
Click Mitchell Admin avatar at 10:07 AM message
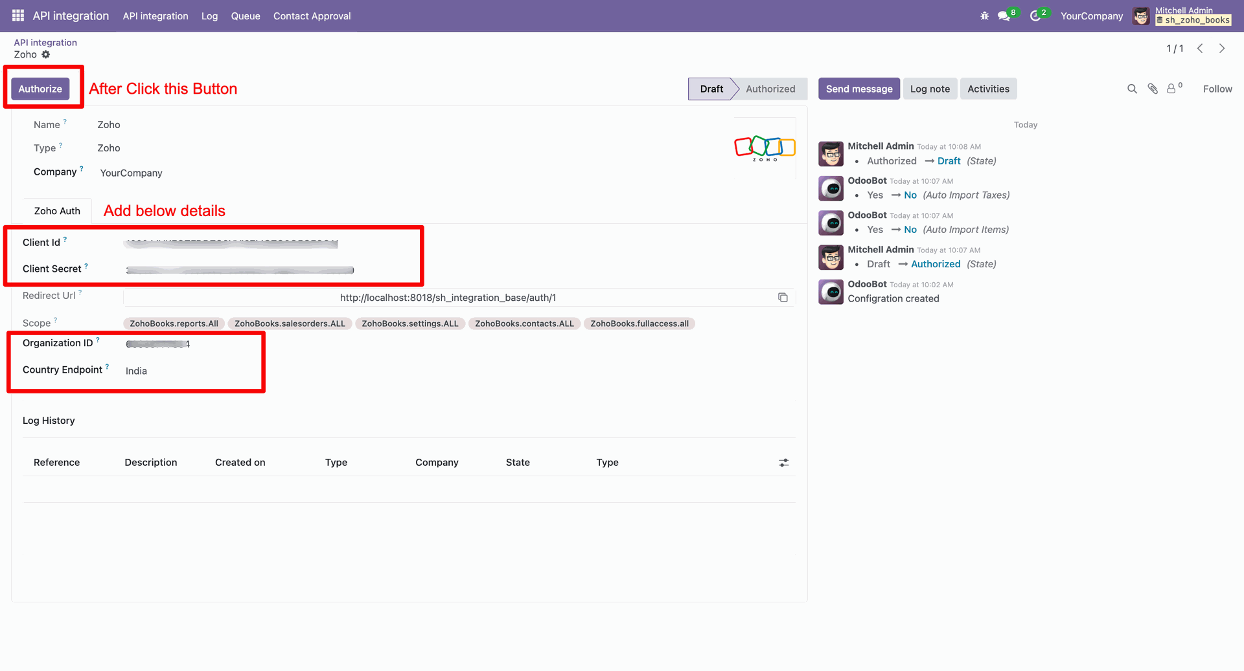[x=831, y=258]
